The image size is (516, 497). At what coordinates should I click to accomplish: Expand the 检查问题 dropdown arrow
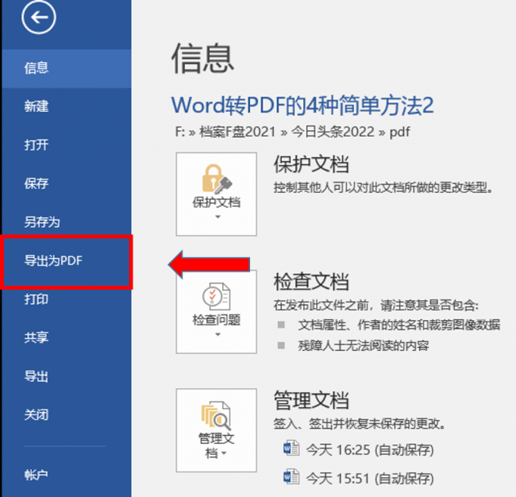(218, 334)
